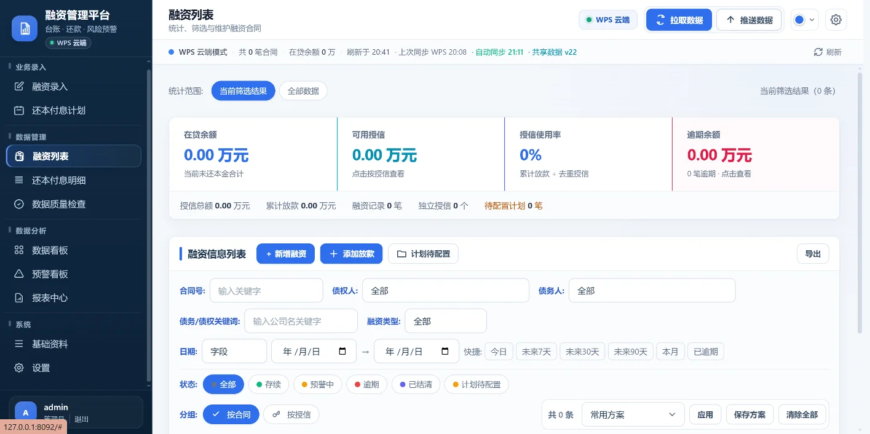Click quick filter 已逾期
The height and width of the screenshot is (434, 870).
pos(706,352)
